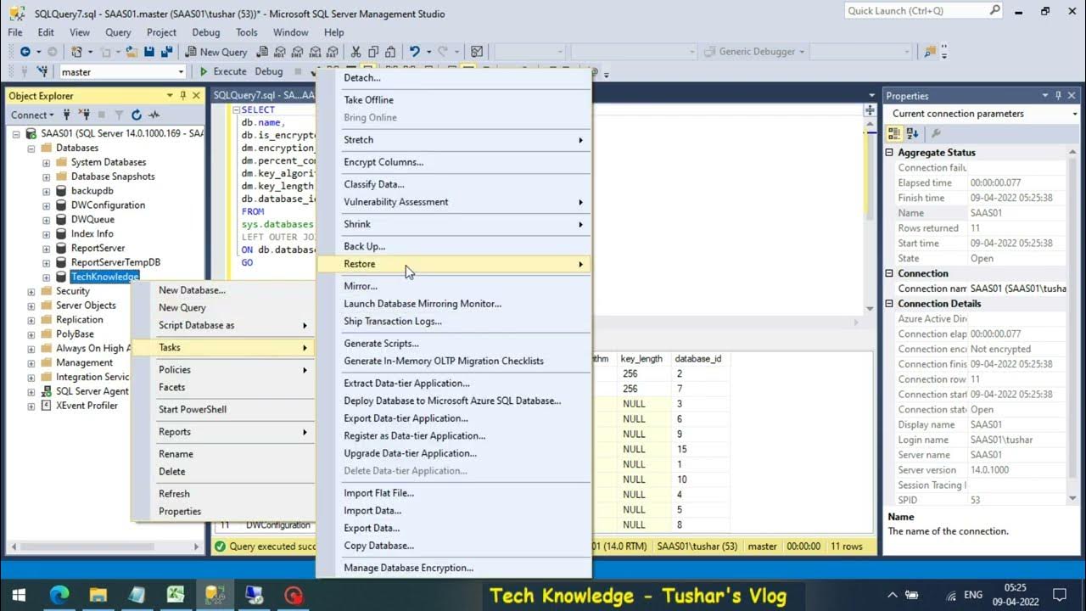
Task: Choose Start PowerShell from context menu
Action: tap(224, 409)
